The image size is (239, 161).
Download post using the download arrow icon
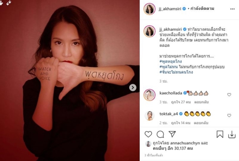[x=232, y=134]
